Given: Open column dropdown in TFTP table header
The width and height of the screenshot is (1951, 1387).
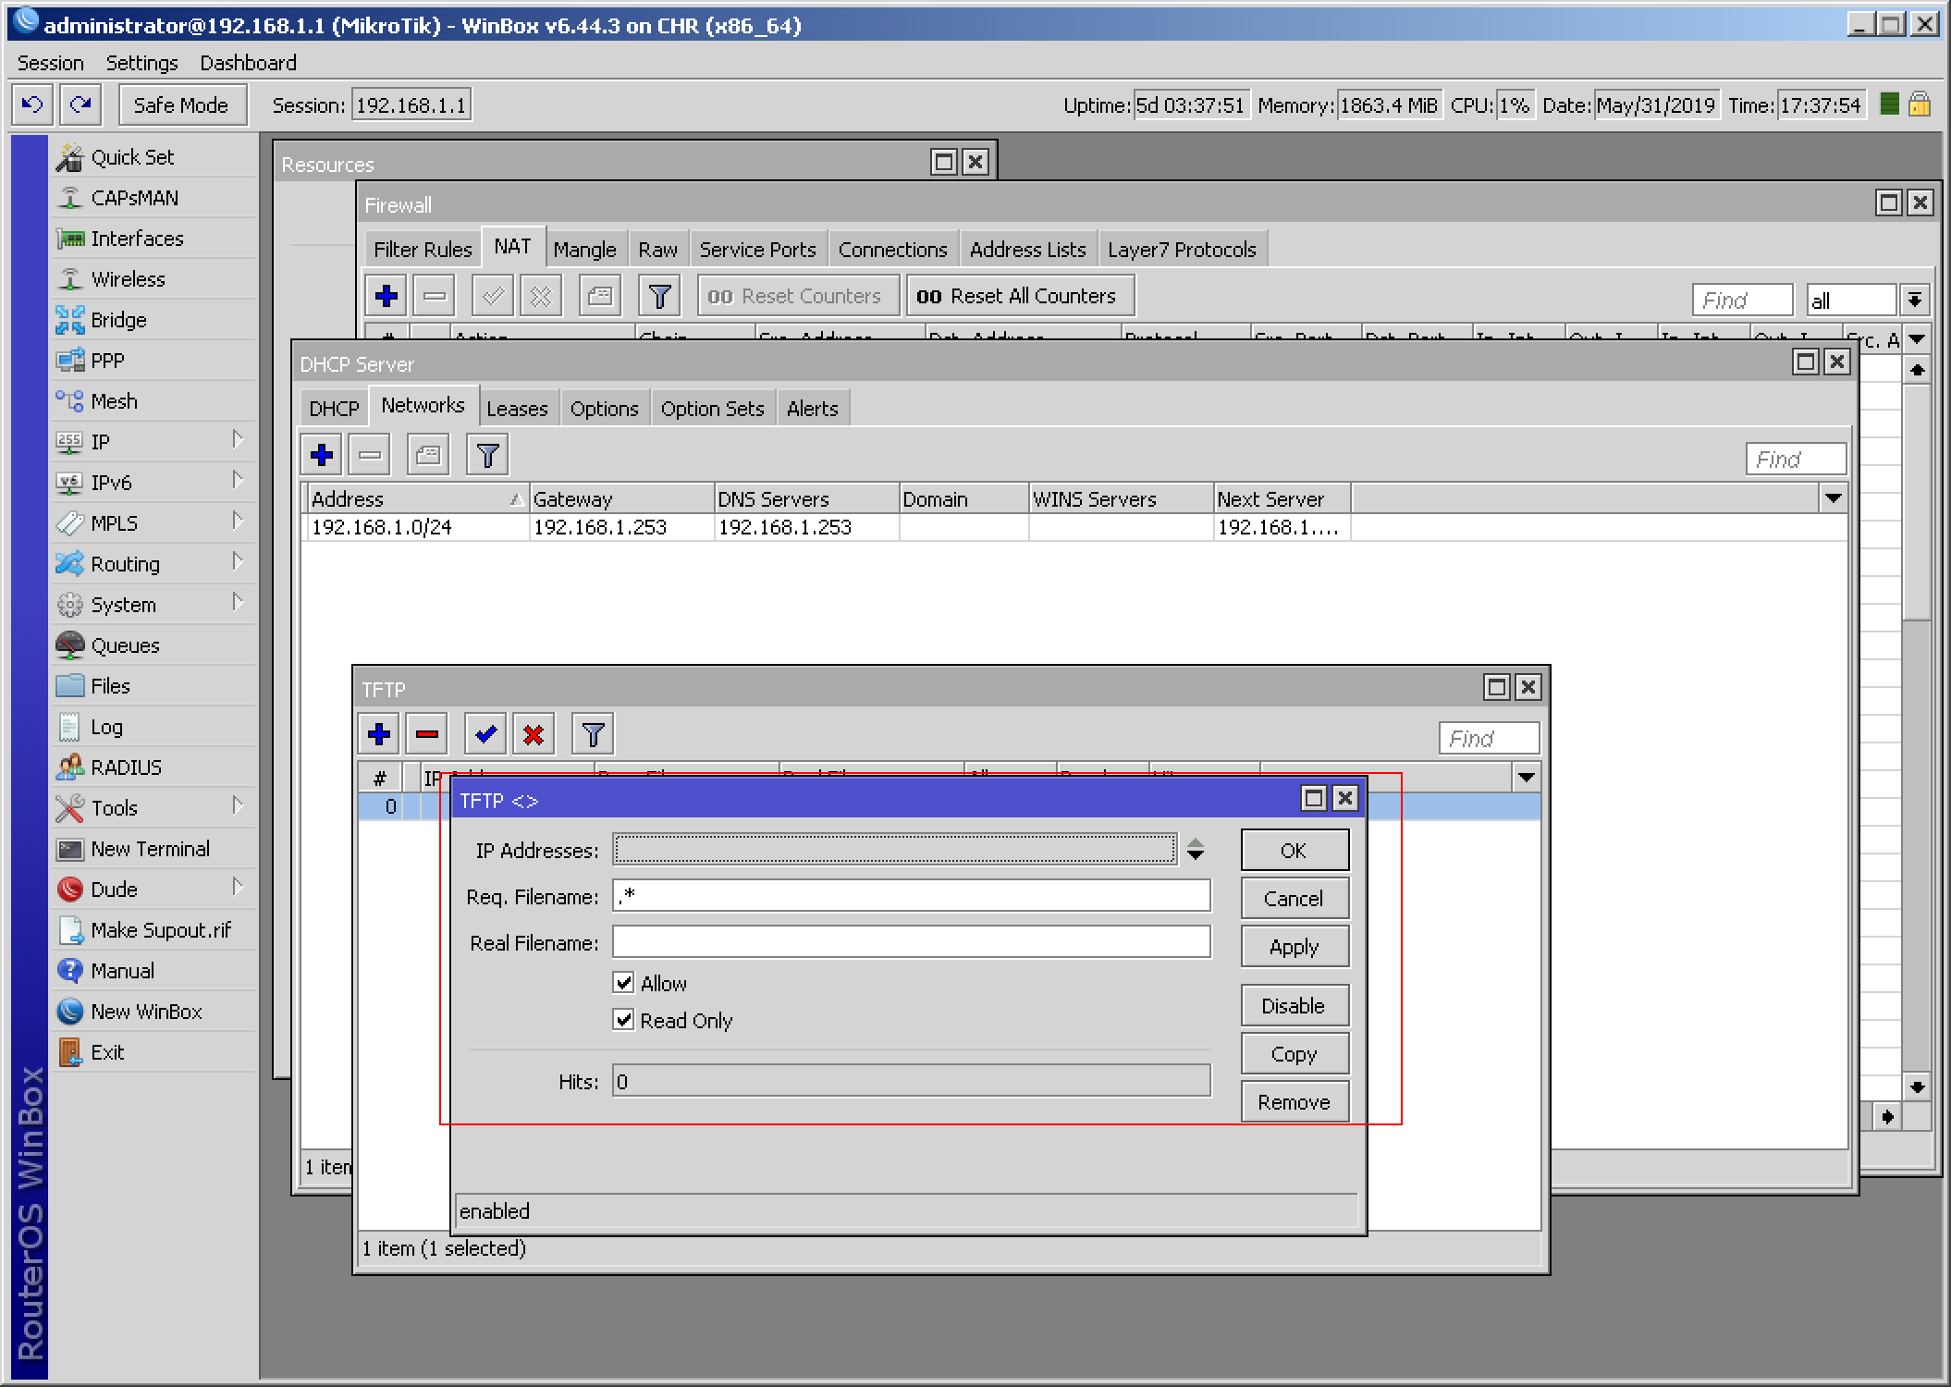Looking at the screenshot, I should [1526, 778].
